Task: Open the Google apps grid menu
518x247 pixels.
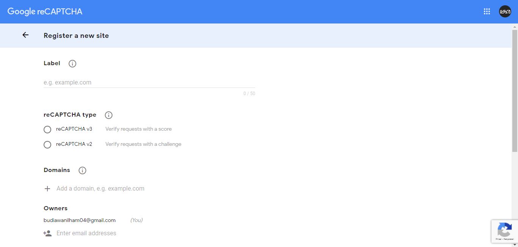Action: [x=487, y=11]
